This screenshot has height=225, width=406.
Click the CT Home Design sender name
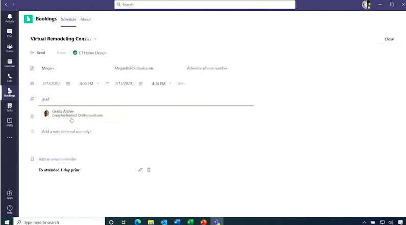click(93, 53)
